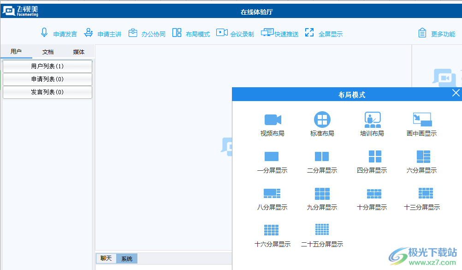
Task: Select 画中画显示 picture-in-picture layout
Action: (x=422, y=120)
